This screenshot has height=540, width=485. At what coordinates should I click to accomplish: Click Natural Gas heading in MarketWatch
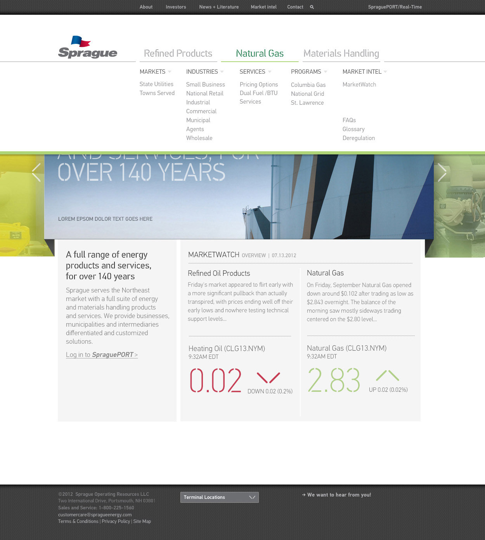(x=325, y=273)
